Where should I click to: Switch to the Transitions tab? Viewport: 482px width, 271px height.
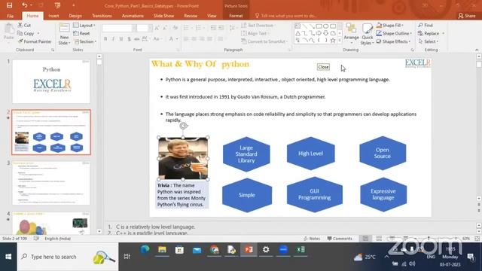click(x=102, y=16)
